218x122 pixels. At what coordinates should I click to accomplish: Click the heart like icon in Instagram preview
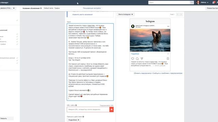pyautogui.click(x=133, y=59)
